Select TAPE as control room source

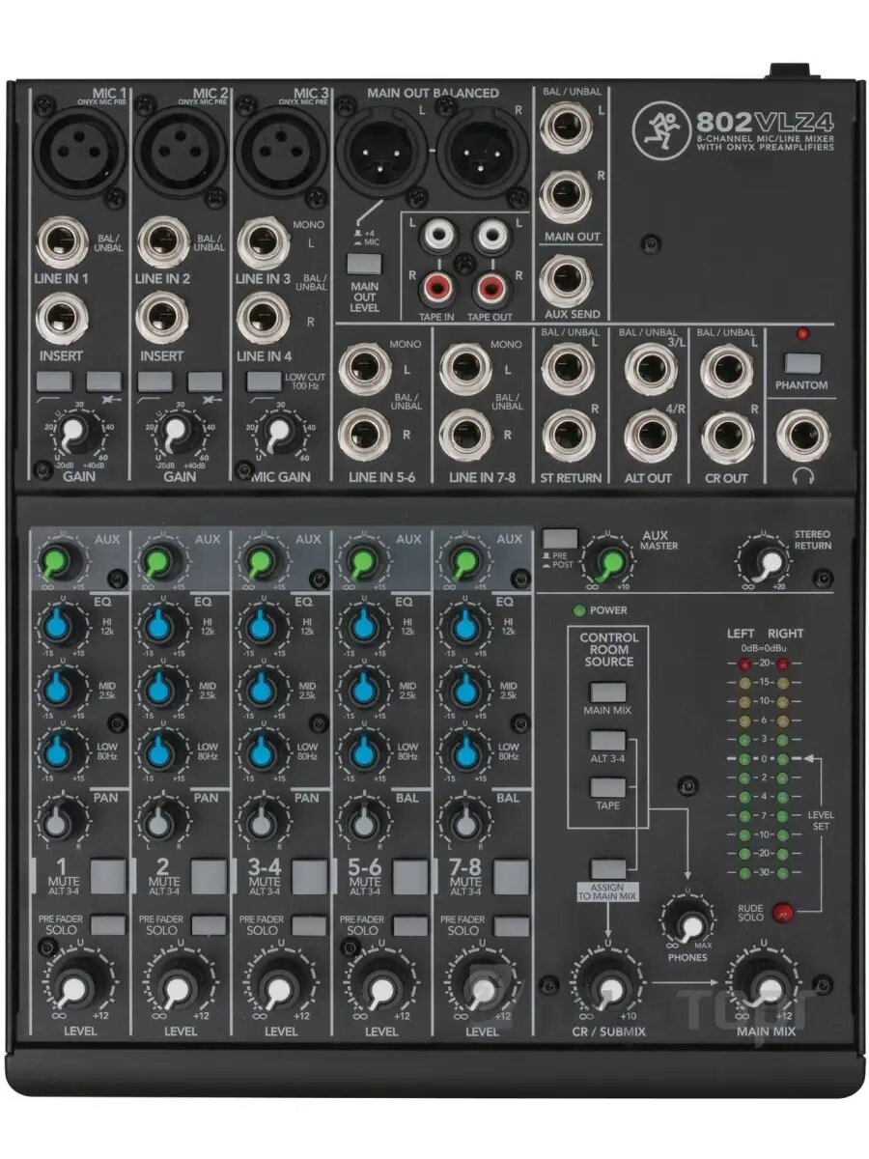tap(609, 786)
